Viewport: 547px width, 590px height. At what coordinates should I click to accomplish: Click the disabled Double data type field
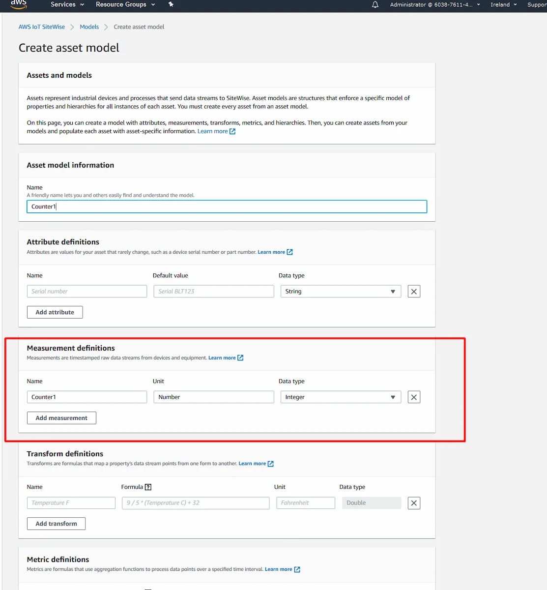pos(372,503)
